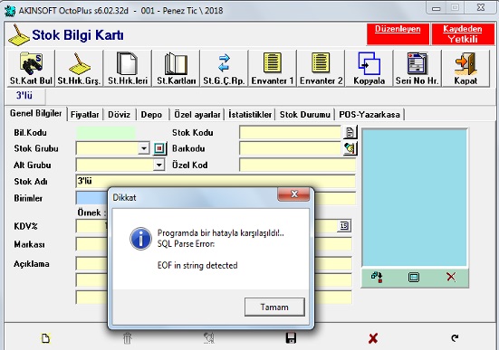Screen dimensions: 499x350
Task: Switch to Genel Bilgiler tab
Action: pyautogui.click(x=35, y=113)
